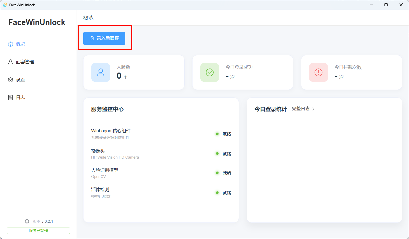Click the gear icon beside 设置
This screenshot has height=239, width=409.
pyautogui.click(x=10, y=80)
